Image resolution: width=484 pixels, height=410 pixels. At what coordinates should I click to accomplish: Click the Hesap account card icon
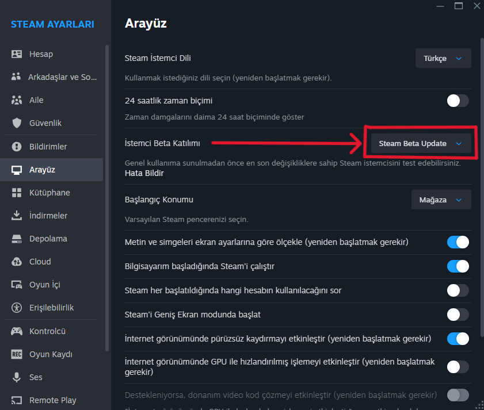17,54
